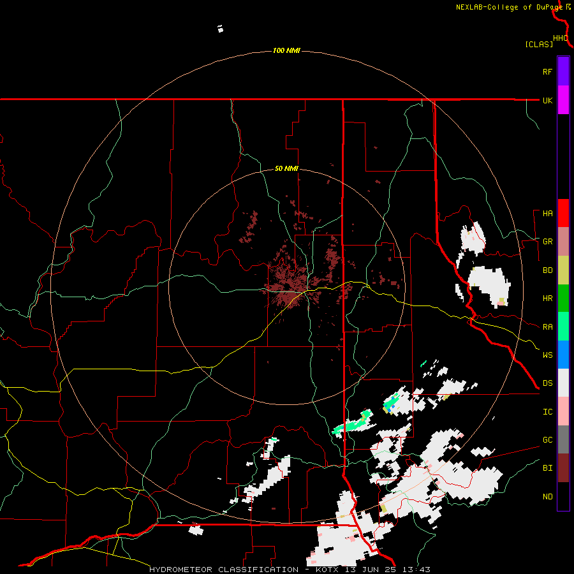Image resolution: width=574 pixels, height=574 pixels.
Task: Click the HA red legend swatch
Action: (563, 213)
